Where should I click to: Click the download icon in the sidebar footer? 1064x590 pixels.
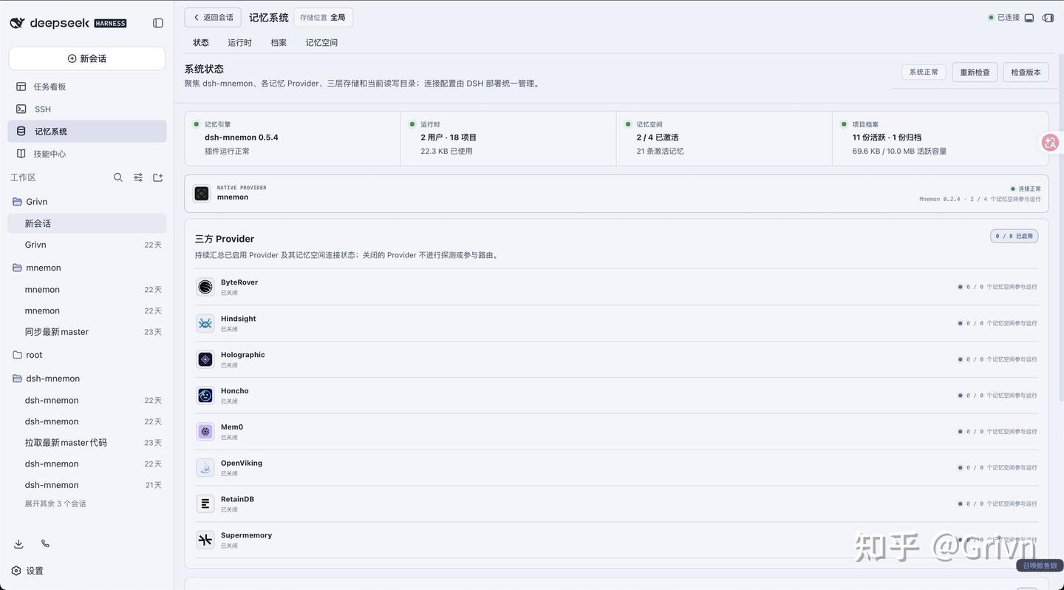[18, 543]
